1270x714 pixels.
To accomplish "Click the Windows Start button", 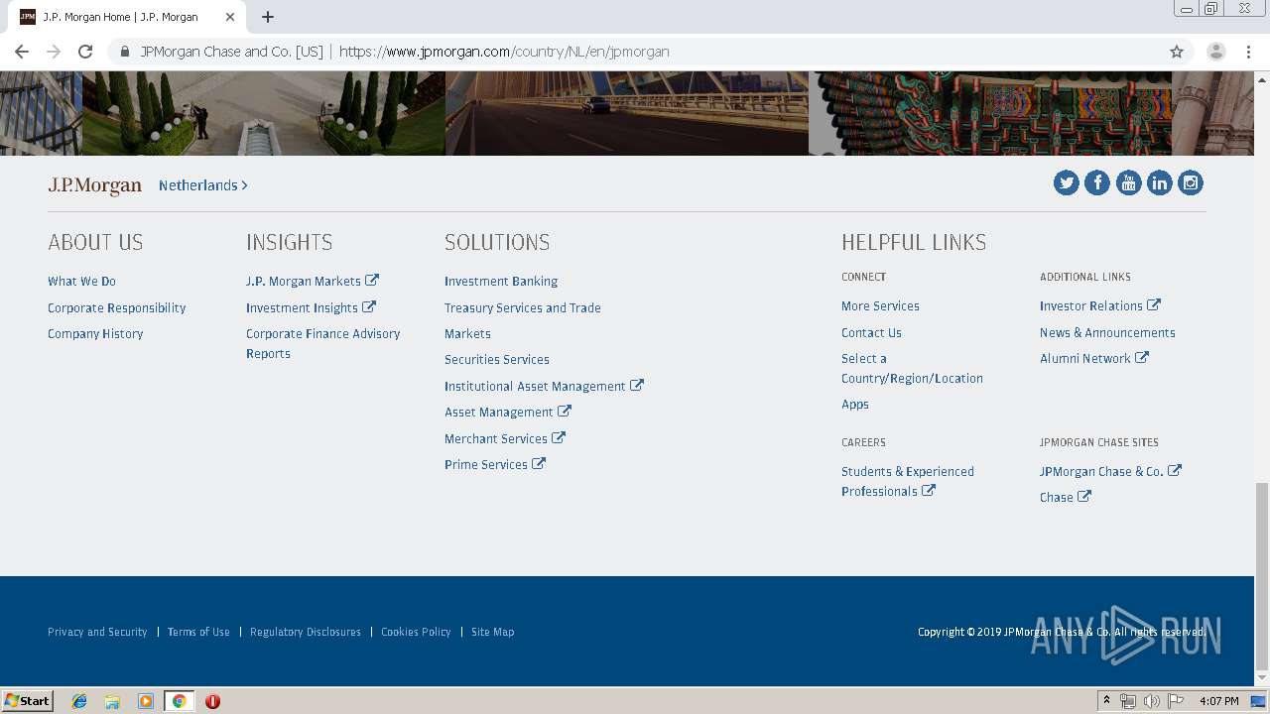I will pos(28,701).
